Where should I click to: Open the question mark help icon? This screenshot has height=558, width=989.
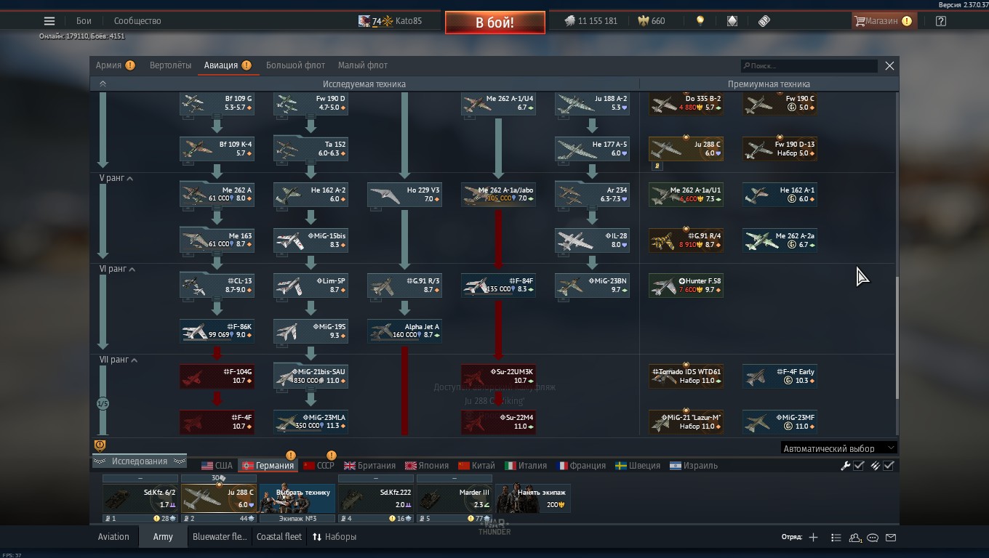click(941, 21)
